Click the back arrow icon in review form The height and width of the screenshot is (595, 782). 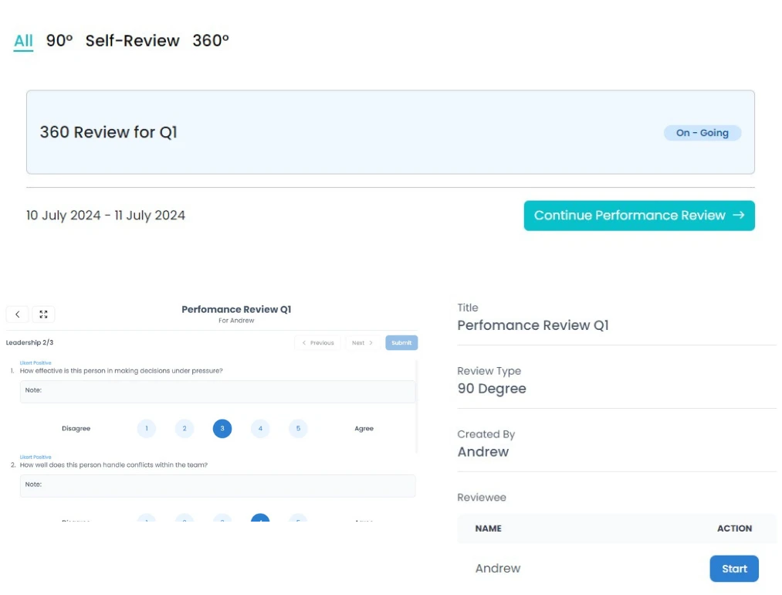point(18,314)
